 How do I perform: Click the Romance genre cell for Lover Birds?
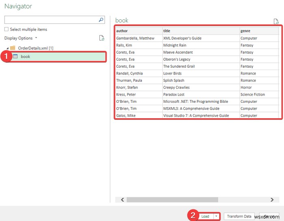259,73
